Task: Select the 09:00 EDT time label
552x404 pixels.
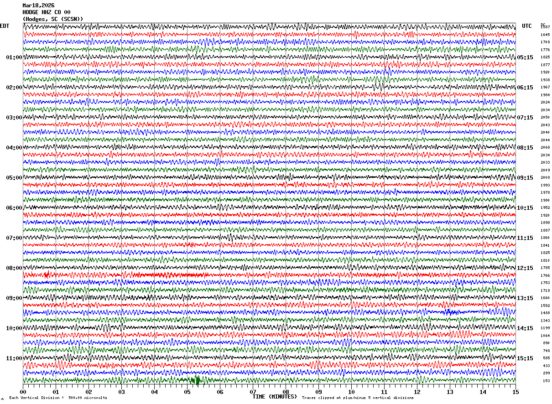Action: [14, 298]
